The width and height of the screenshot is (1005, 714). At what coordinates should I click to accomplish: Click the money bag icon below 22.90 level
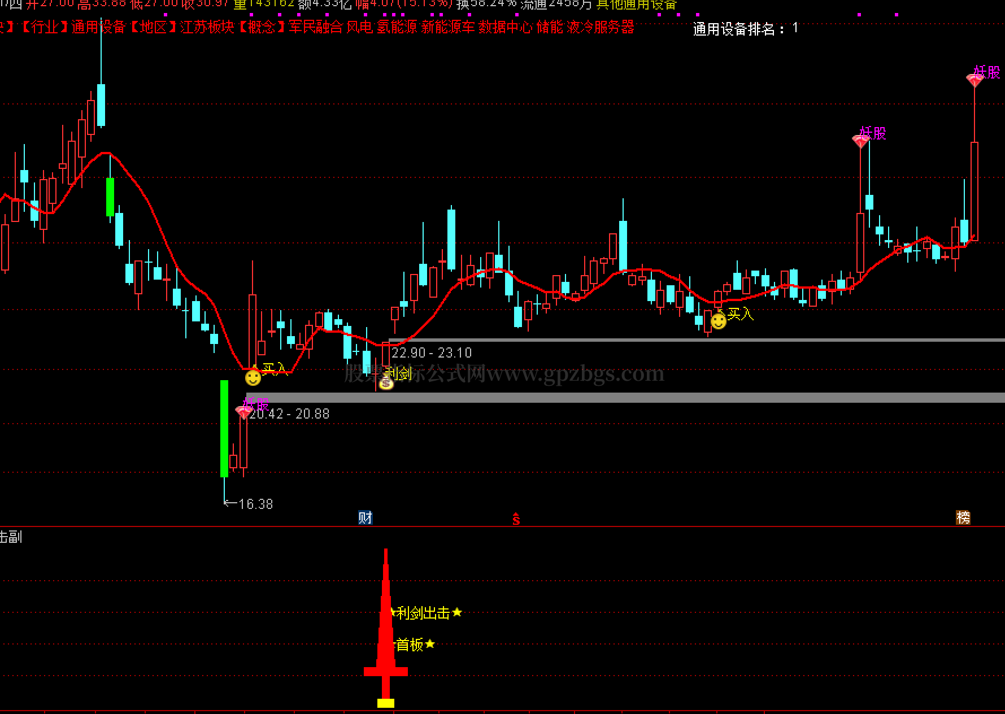[x=386, y=383]
